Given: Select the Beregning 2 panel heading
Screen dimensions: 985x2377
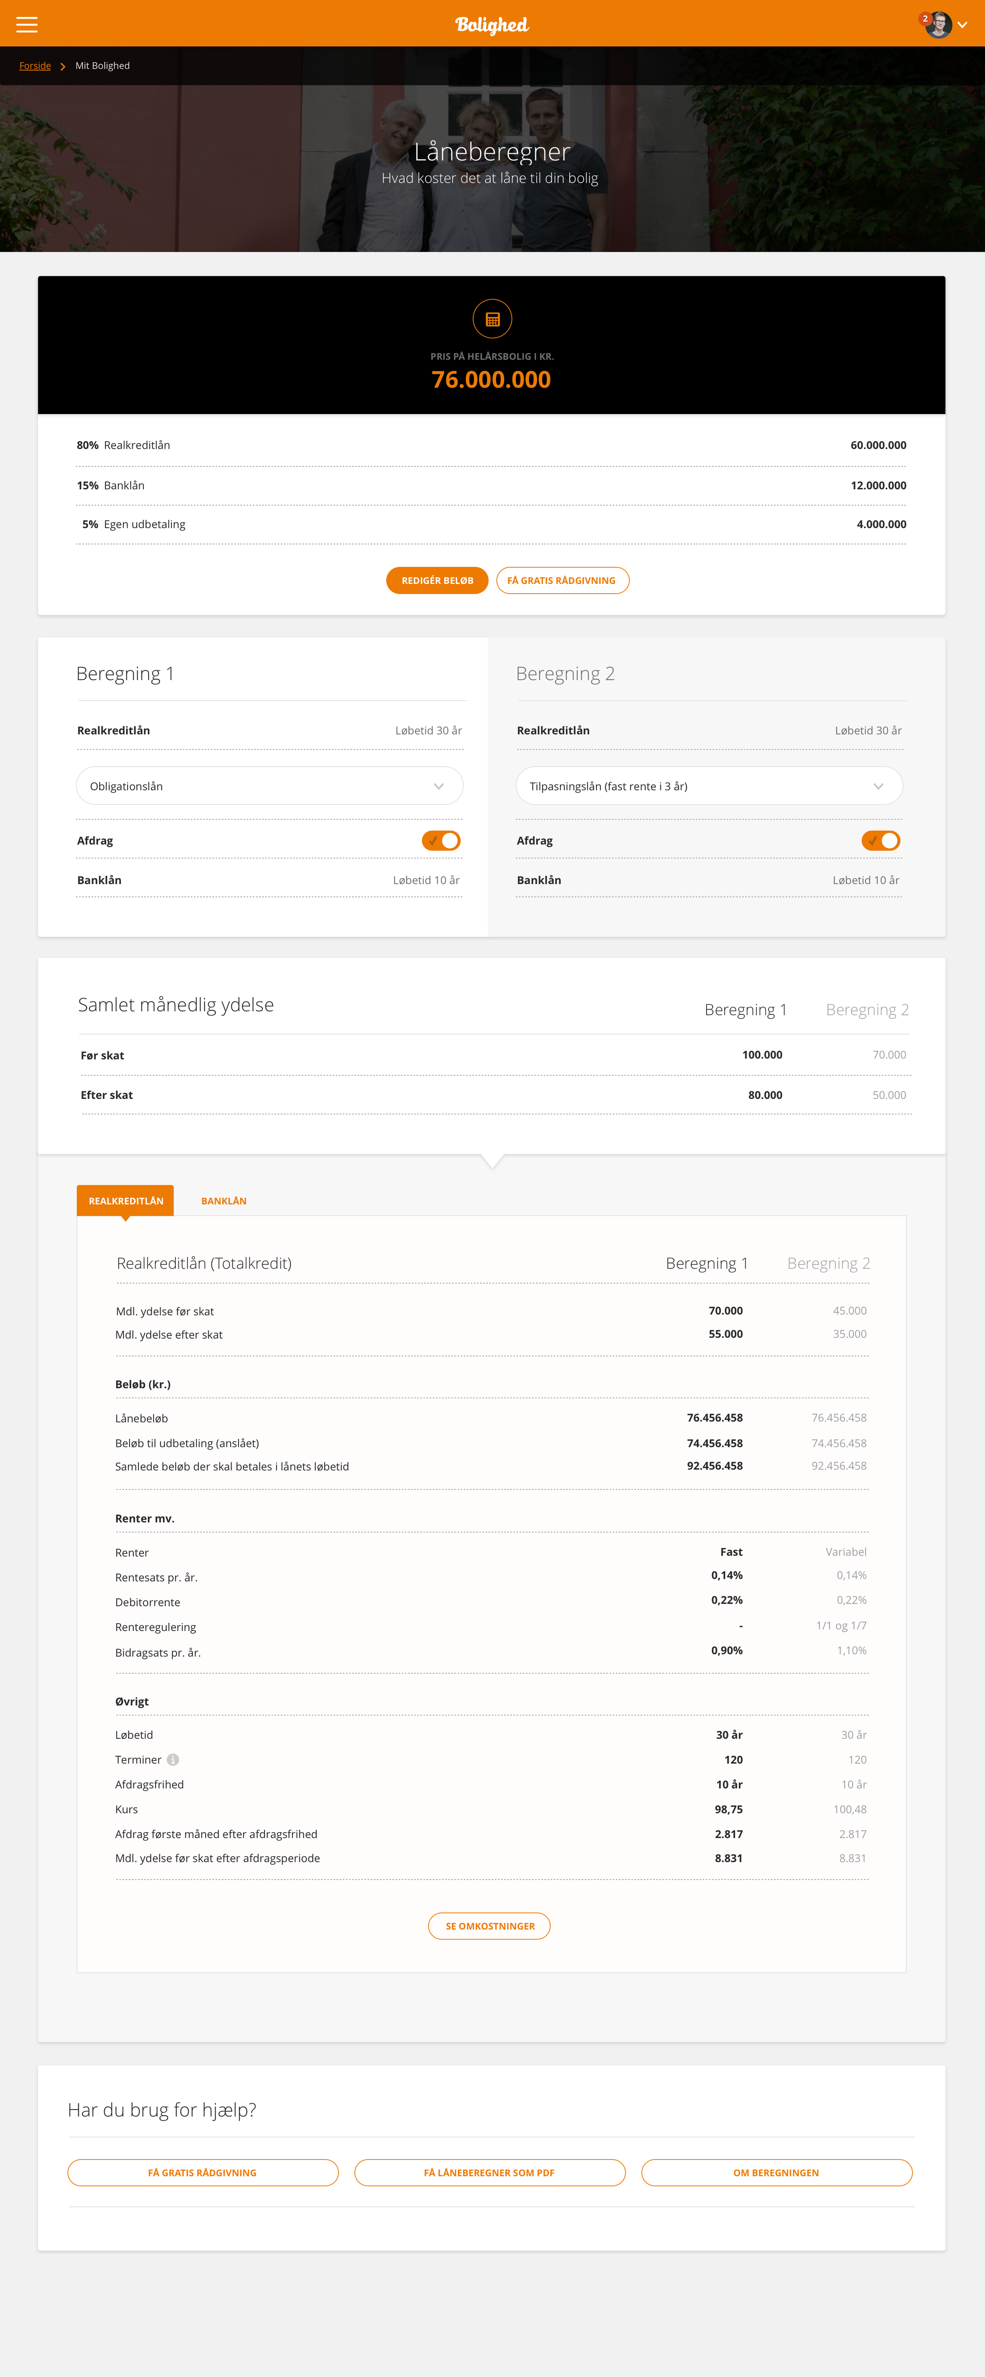Looking at the screenshot, I should (565, 674).
